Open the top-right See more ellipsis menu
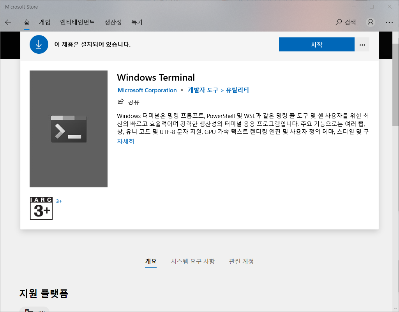 [389, 22]
